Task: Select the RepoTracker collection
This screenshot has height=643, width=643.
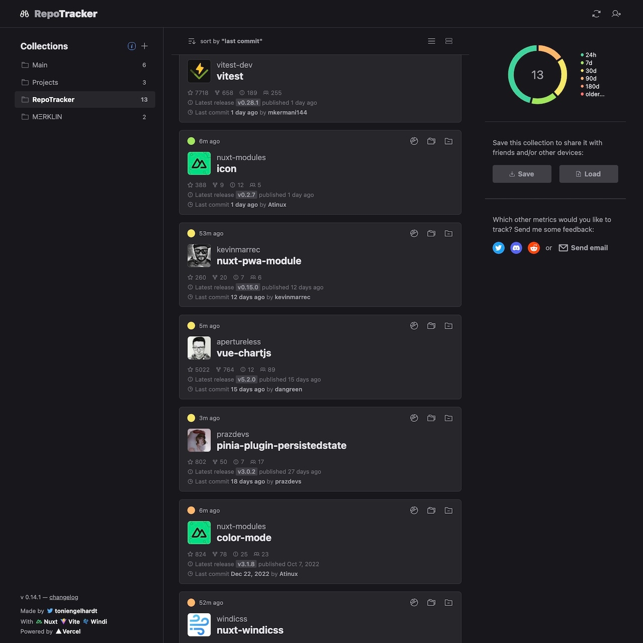Action: [85, 99]
